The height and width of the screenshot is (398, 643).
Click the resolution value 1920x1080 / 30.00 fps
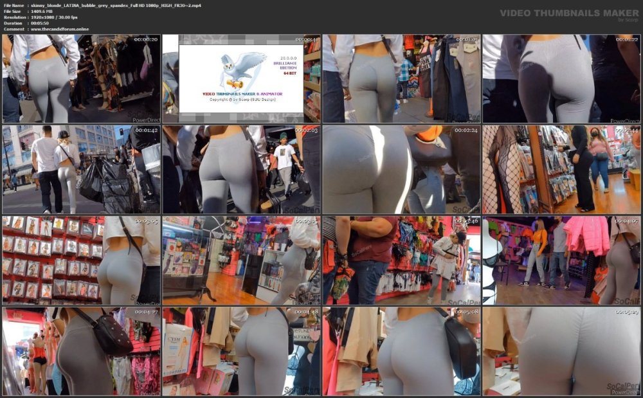pyautogui.click(x=54, y=17)
